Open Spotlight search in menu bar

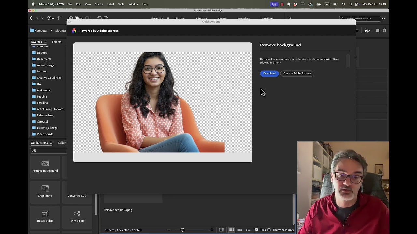(351, 4)
